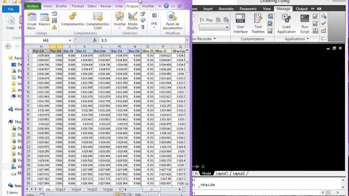
Task: Switch to the Model tab in AutoCAD
Action: [x=206, y=174]
